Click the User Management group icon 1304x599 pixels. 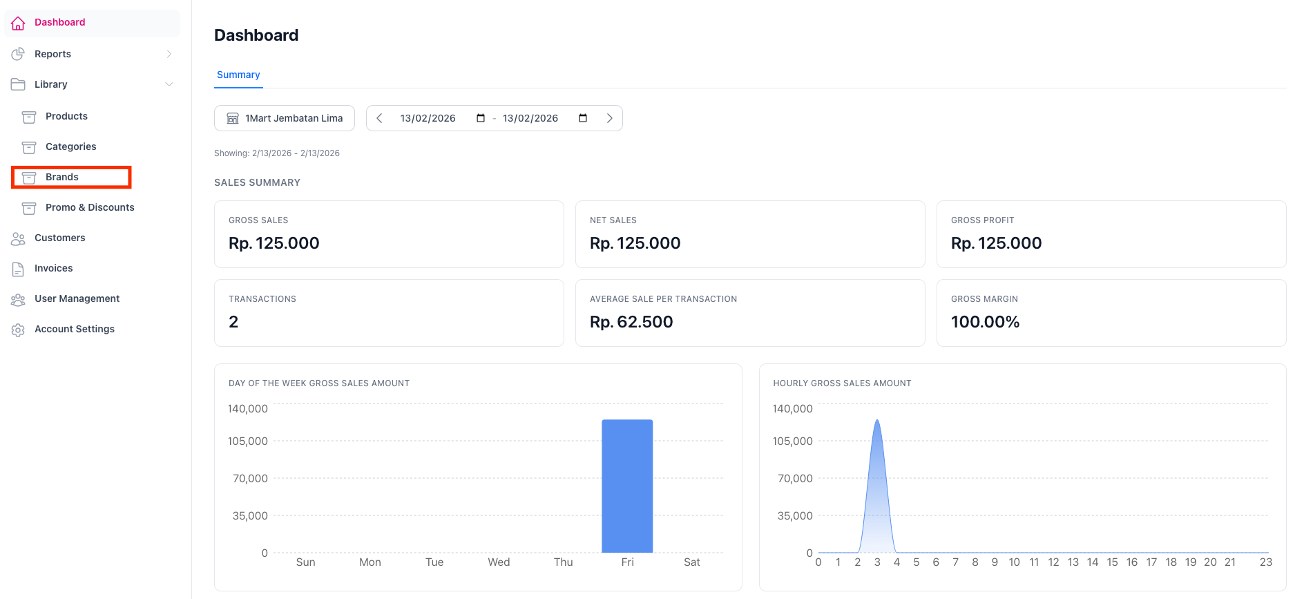(x=19, y=299)
